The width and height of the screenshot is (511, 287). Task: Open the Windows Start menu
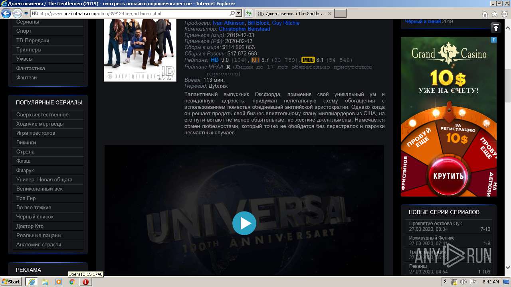point(11,282)
